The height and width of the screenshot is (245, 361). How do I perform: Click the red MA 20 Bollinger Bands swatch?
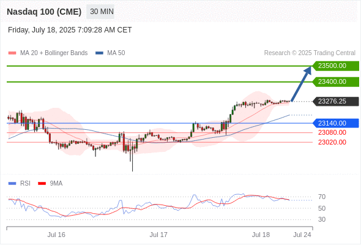[x=12, y=53]
